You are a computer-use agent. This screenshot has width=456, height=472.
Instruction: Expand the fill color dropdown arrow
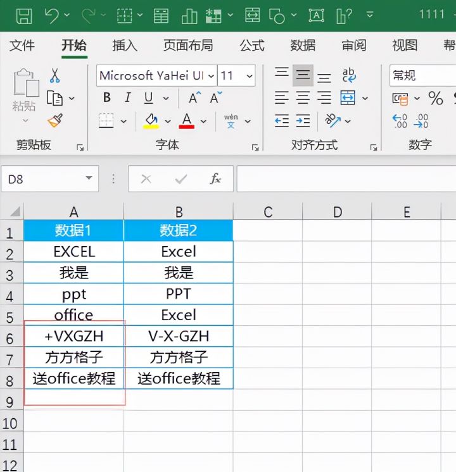168,121
